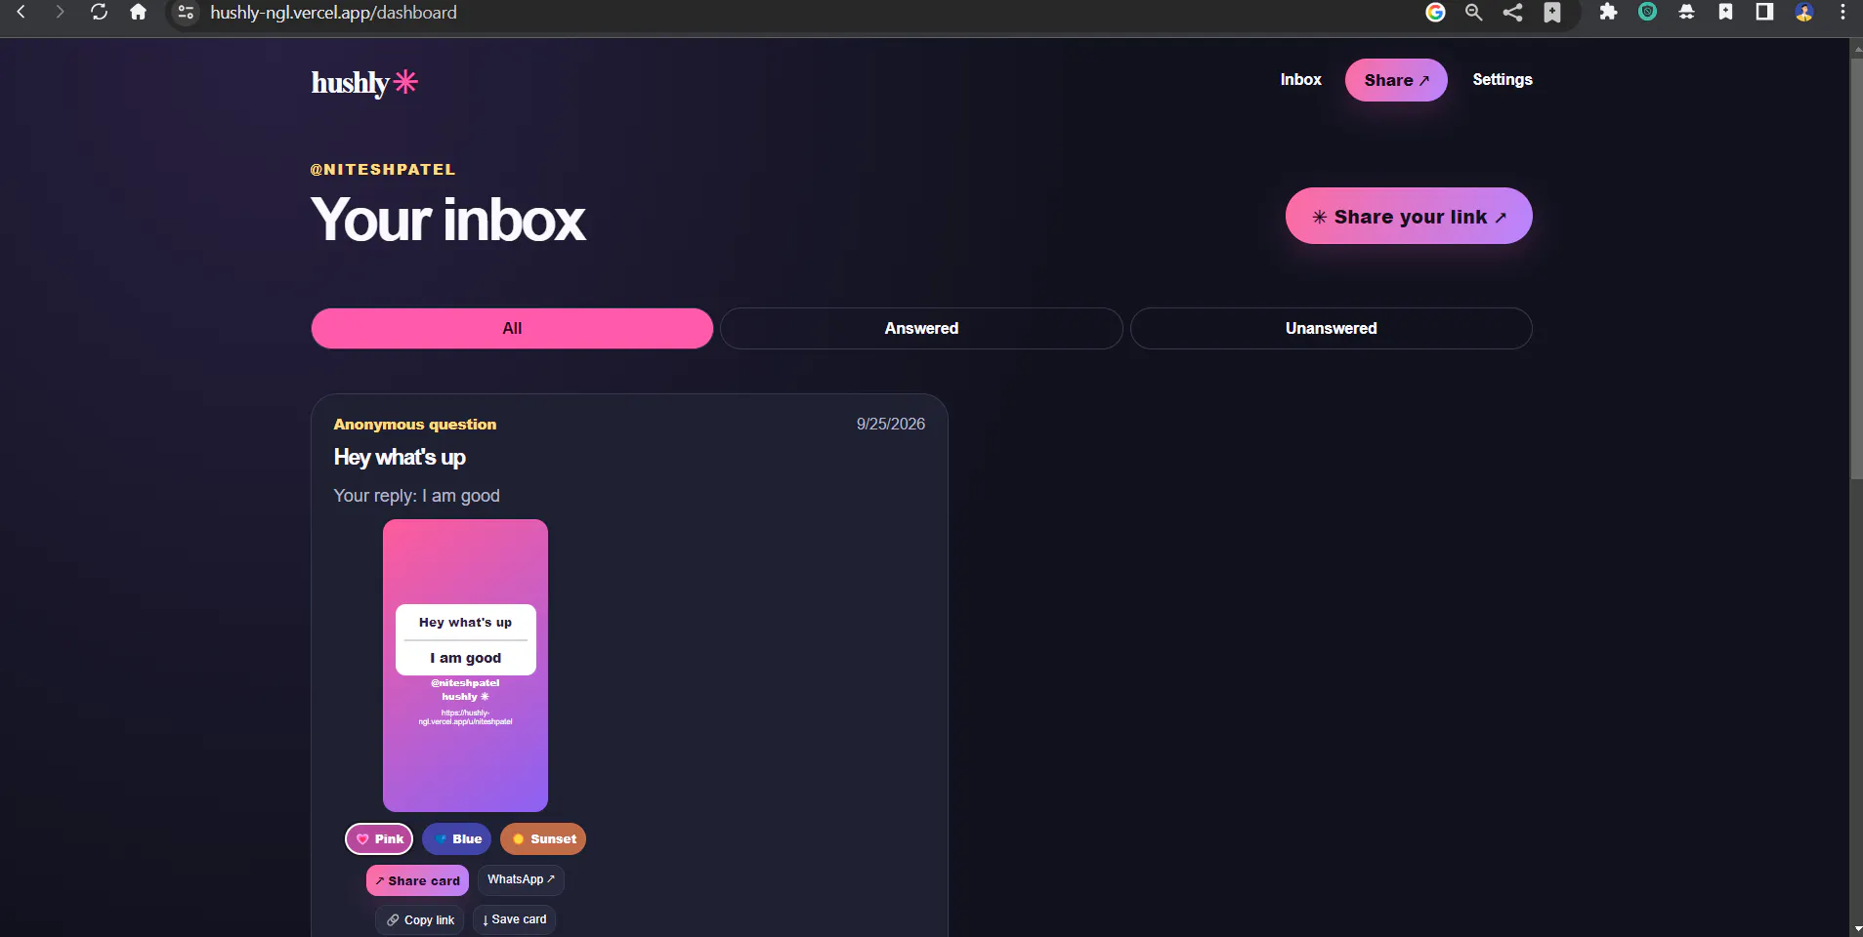Click the Share your link button
This screenshot has width=1863, height=937.
(x=1409, y=216)
